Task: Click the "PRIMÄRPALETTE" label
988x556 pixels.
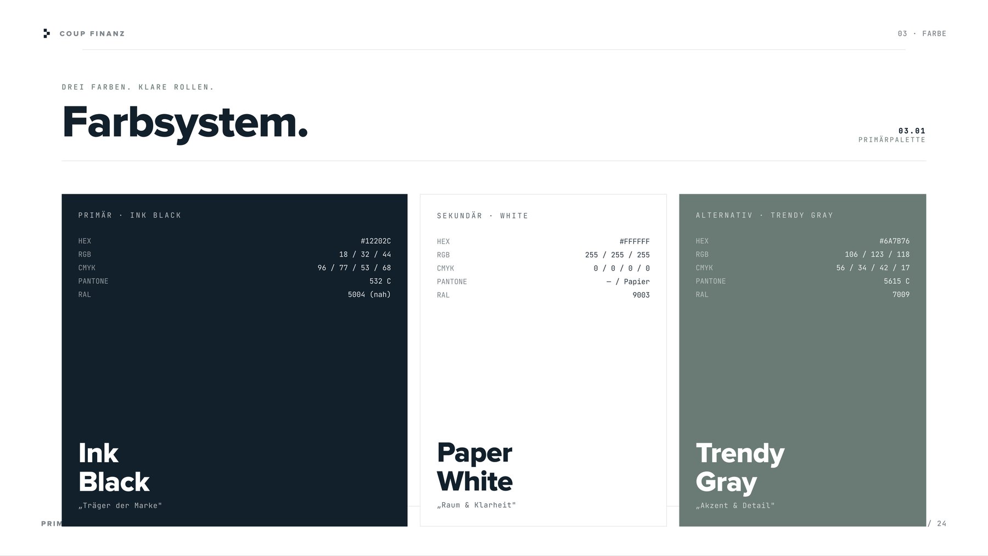Action: (x=892, y=140)
